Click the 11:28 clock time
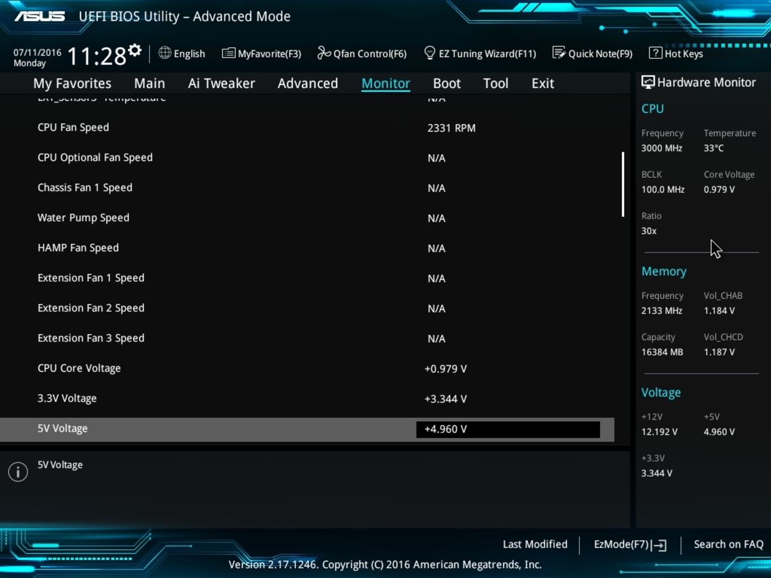The height and width of the screenshot is (578, 771). tap(97, 56)
